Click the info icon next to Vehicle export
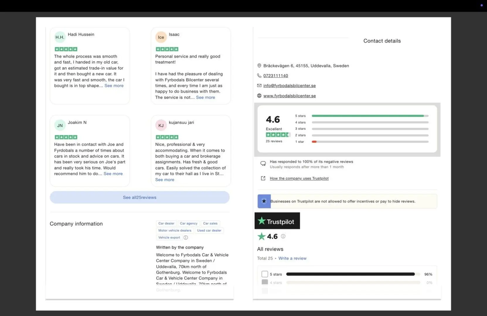 point(186,238)
